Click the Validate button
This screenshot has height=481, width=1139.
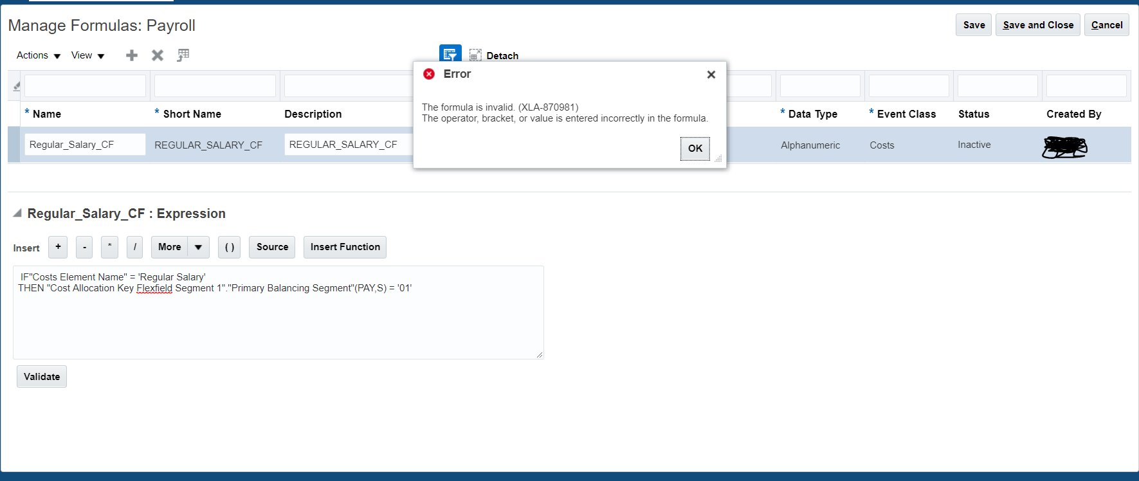42,377
